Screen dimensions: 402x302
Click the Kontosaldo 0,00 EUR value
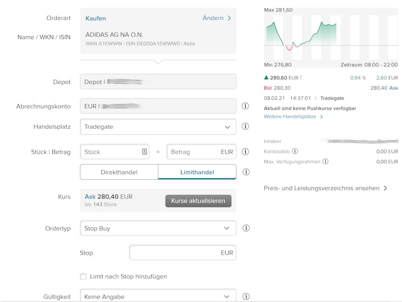387,152
